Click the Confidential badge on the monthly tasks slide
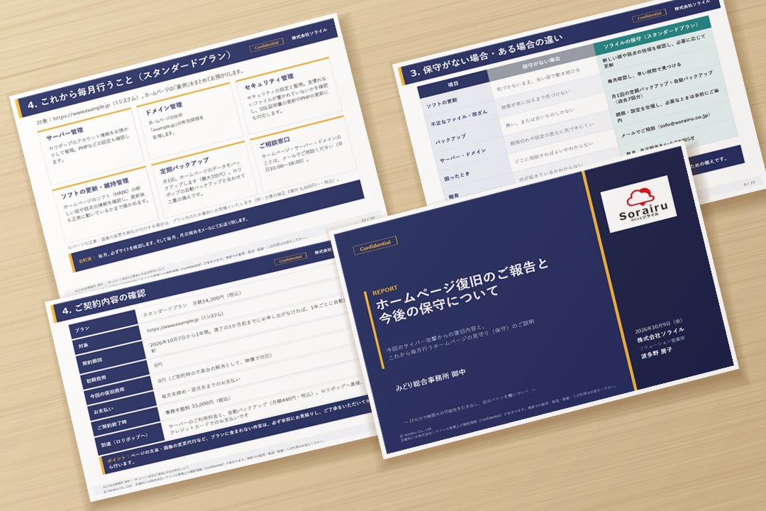The image size is (766, 511). (x=266, y=45)
